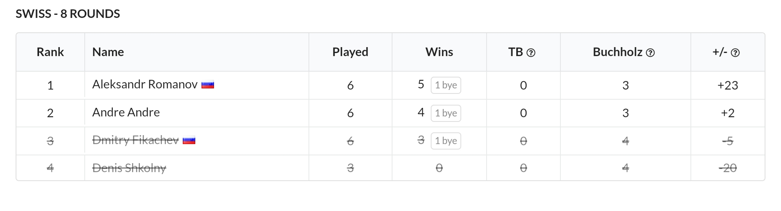Click the Swiss - 8 Rounds heading
This screenshot has width=781, height=211.
tap(68, 14)
